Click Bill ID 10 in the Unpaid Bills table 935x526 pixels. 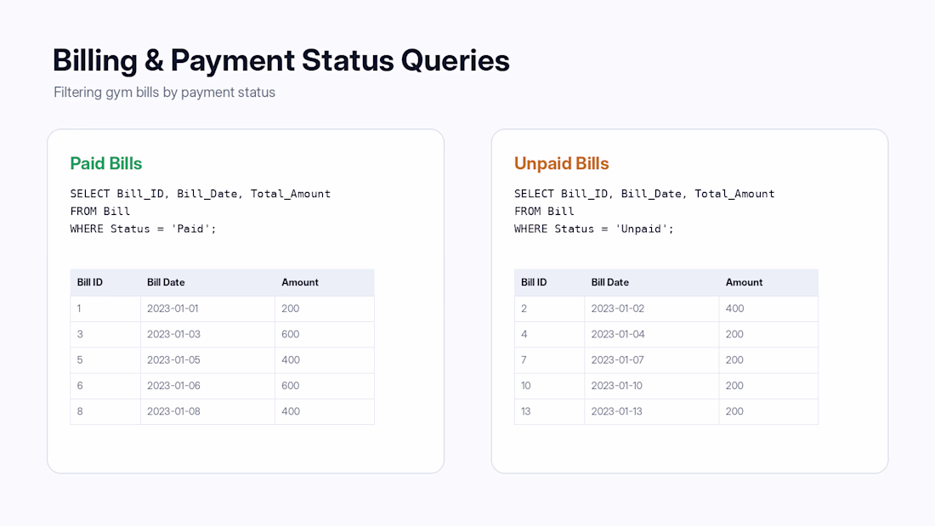526,386
